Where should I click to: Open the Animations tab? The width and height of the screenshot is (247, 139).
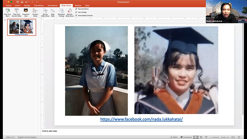point(52,6)
